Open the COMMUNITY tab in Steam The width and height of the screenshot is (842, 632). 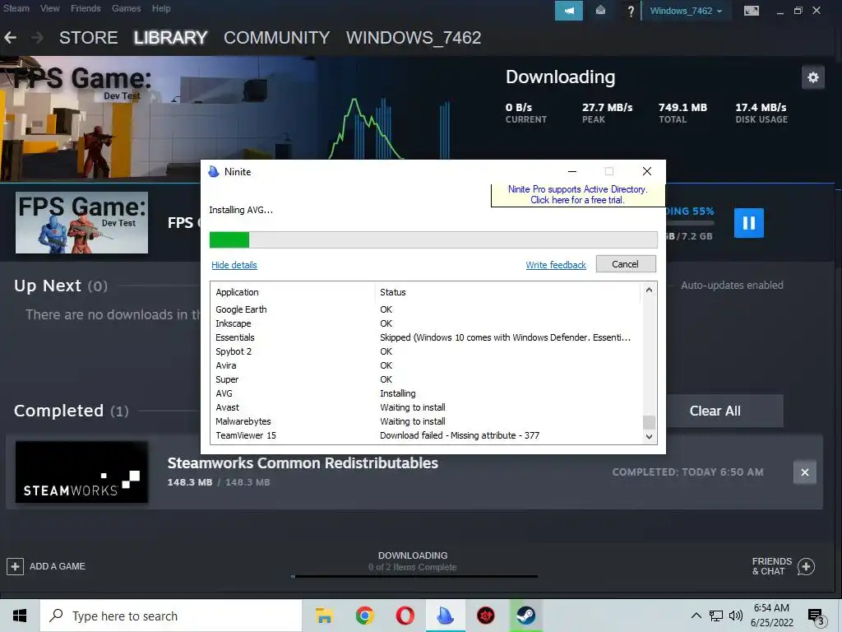pos(276,38)
